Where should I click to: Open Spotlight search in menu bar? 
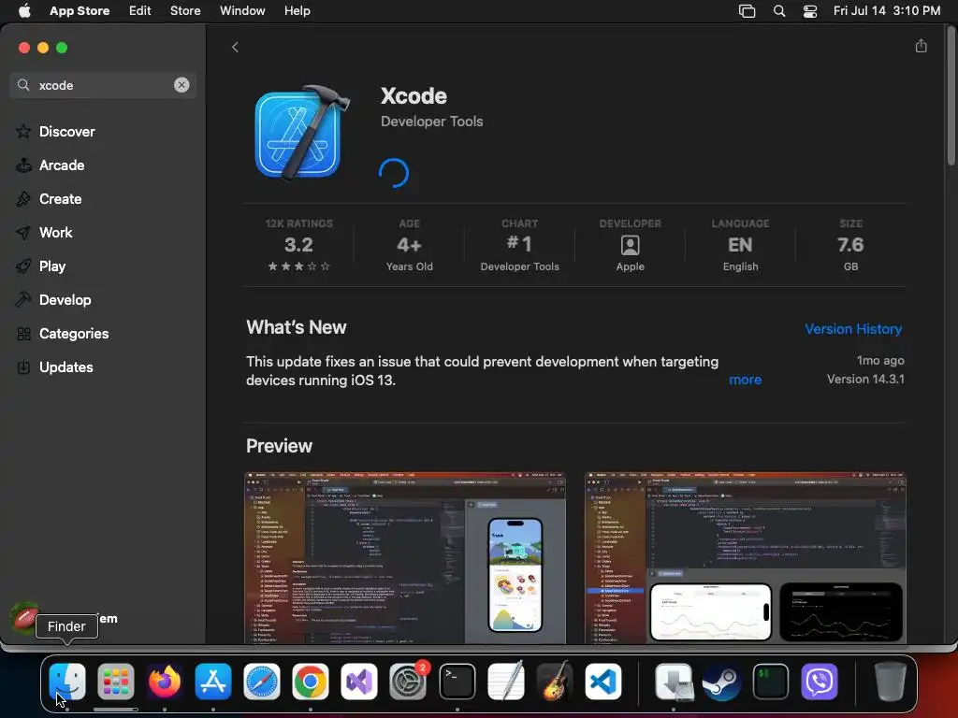click(779, 11)
